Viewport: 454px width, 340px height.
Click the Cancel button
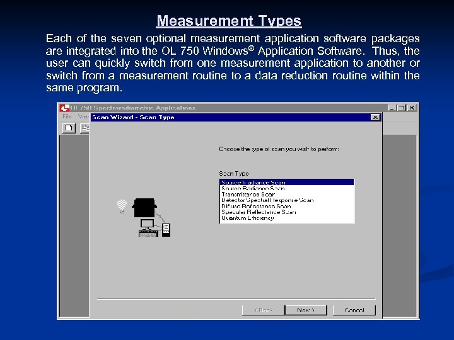click(354, 310)
